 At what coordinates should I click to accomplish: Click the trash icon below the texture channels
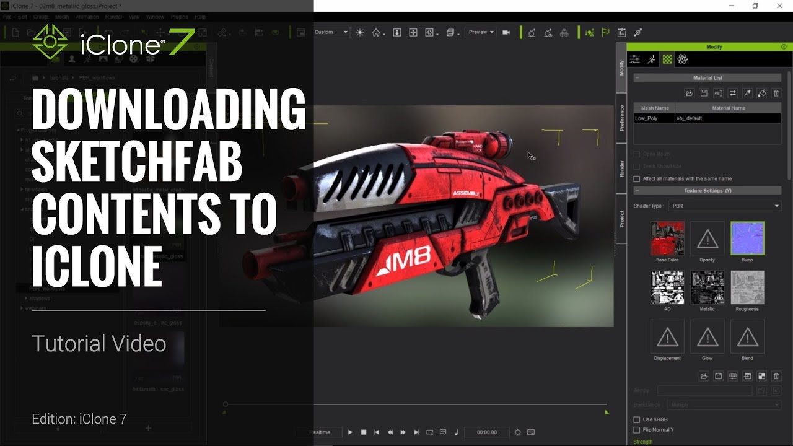[x=776, y=376]
